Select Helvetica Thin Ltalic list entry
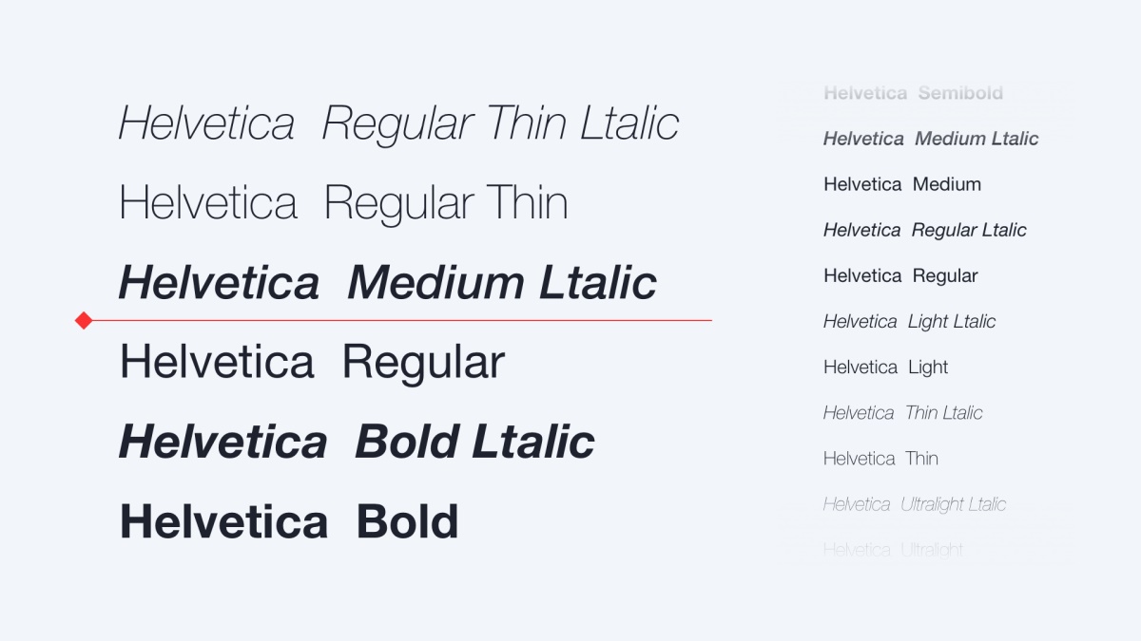The height and width of the screenshot is (641, 1141). [902, 412]
